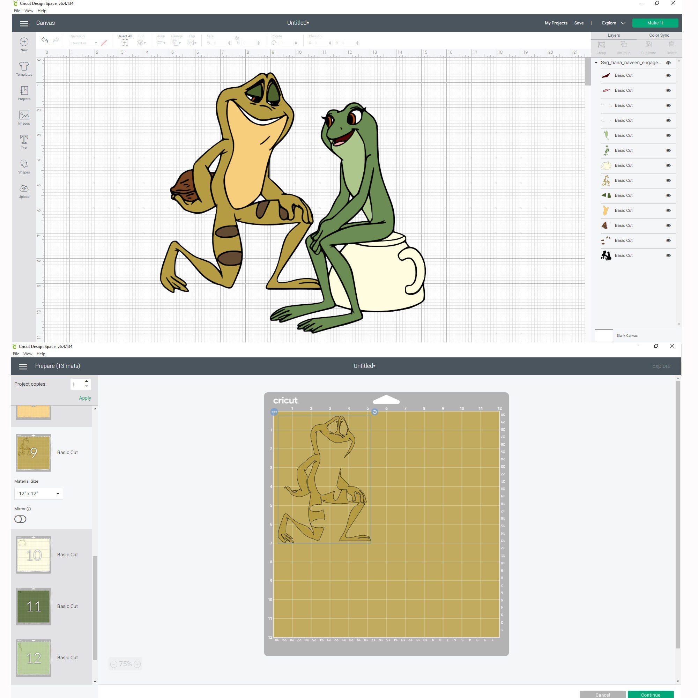Click the Undo icon in the toolbar
Screen dimensions: 698x698
45,40
